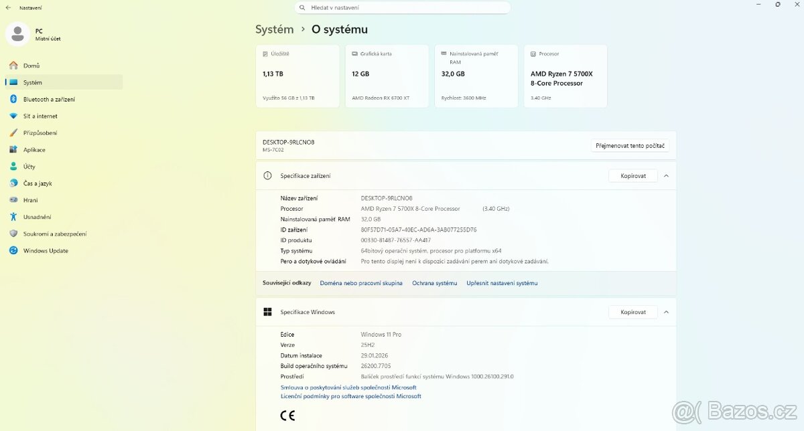804x431 pixels.
Task: Copy the Specifikace zařízení details
Action: pos(632,175)
